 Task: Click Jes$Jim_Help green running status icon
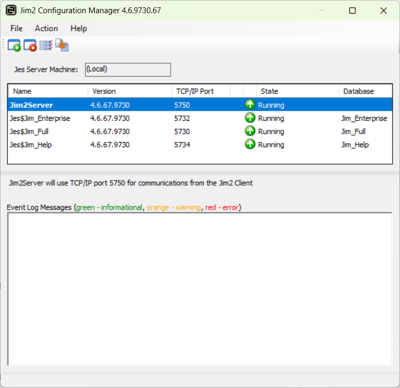click(x=250, y=145)
